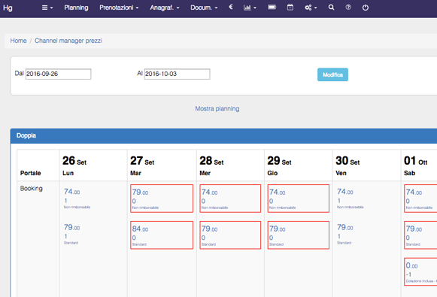
Task: Focus the Dal date field
Action: [x=58, y=74]
